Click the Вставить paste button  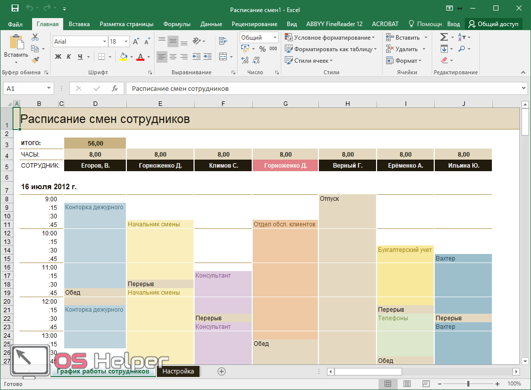pos(16,48)
